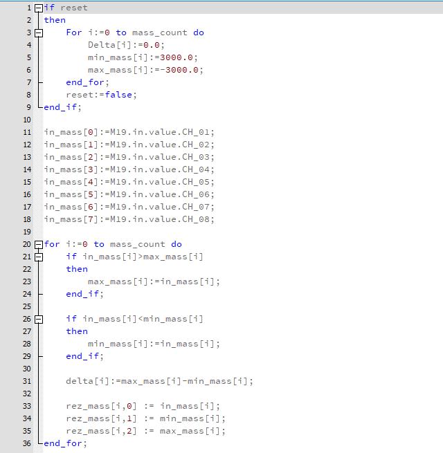Collapse the "if reset" block fold marker
The height and width of the screenshot is (453, 443).
pyautogui.click(x=39, y=8)
